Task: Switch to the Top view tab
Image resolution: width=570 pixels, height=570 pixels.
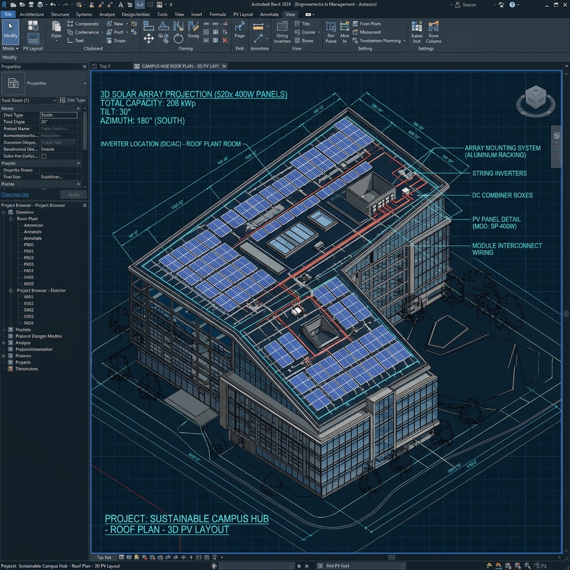Action: pyautogui.click(x=105, y=66)
